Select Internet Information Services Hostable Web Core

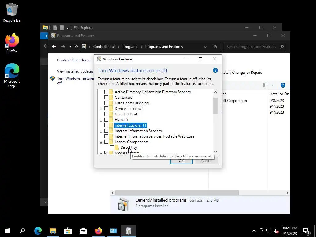[154, 136]
